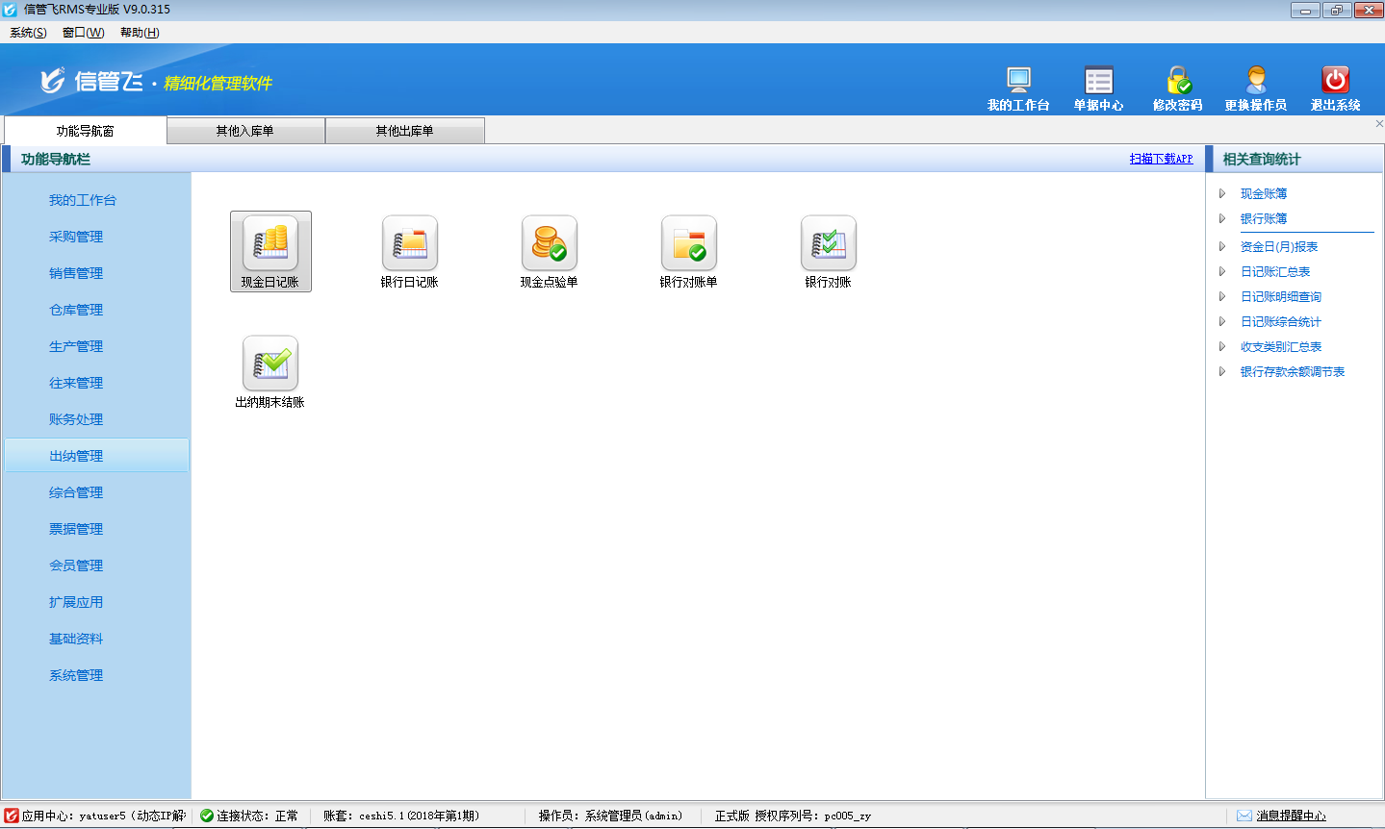Expand the triangle next to 资金日(月)报表

pyautogui.click(x=1222, y=247)
